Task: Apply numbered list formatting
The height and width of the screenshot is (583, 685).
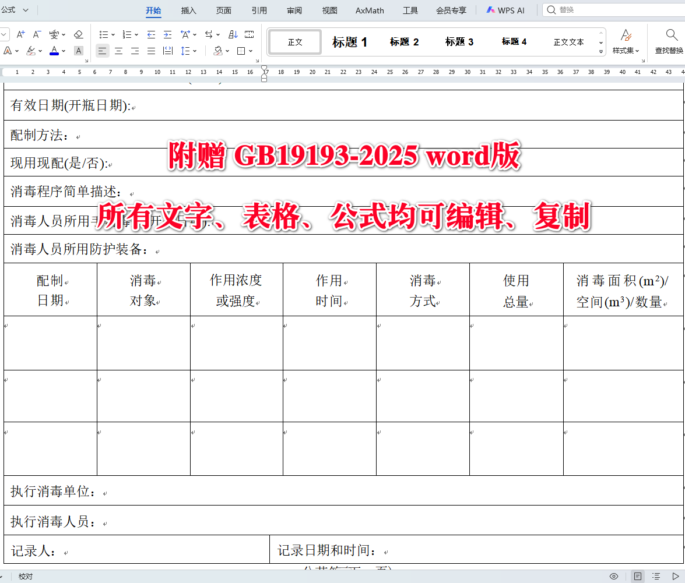Action: pos(128,34)
